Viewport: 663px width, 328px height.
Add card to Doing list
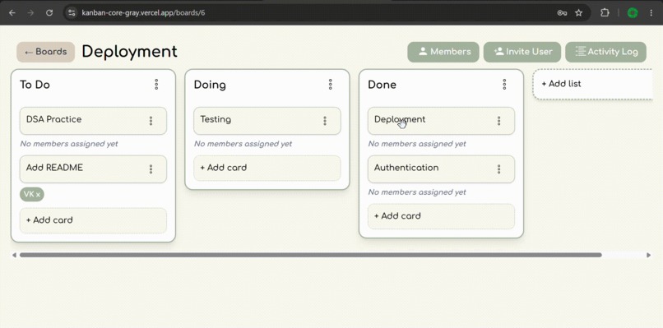267,168
